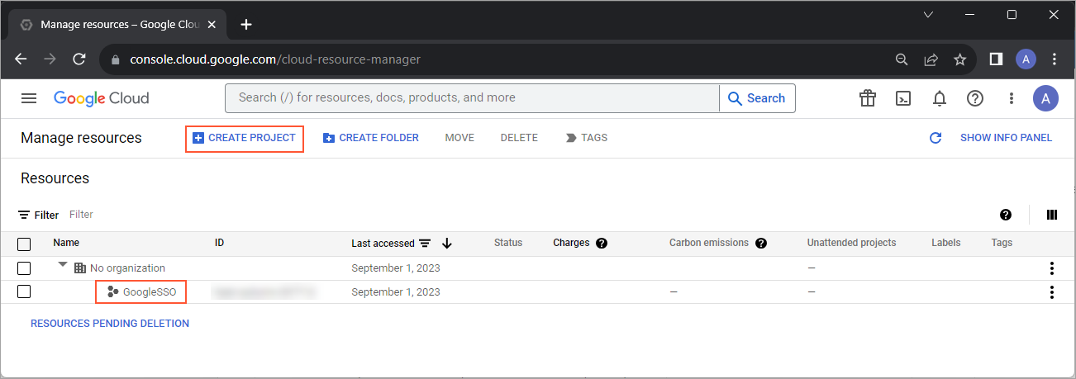Open the Google Cloud navigation hamburger menu
The image size is (1076, 379).
tap(29, 98)
